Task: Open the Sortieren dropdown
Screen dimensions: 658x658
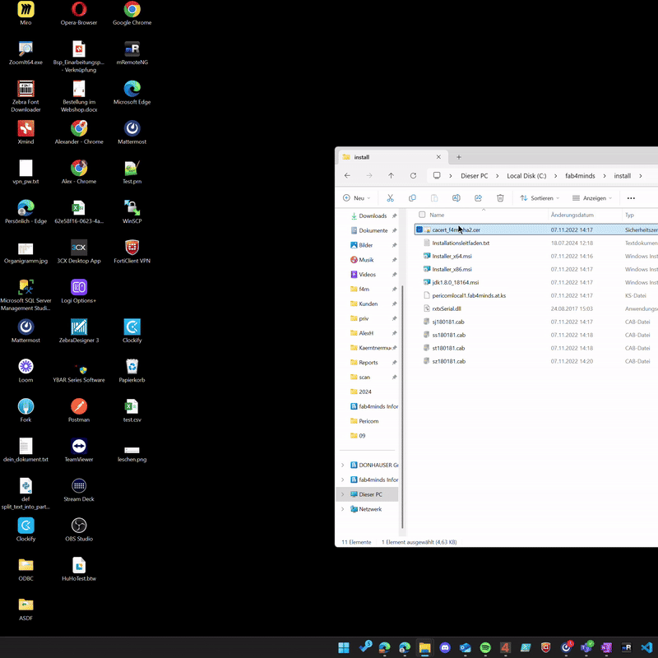Action: click(x=540, y=198)
